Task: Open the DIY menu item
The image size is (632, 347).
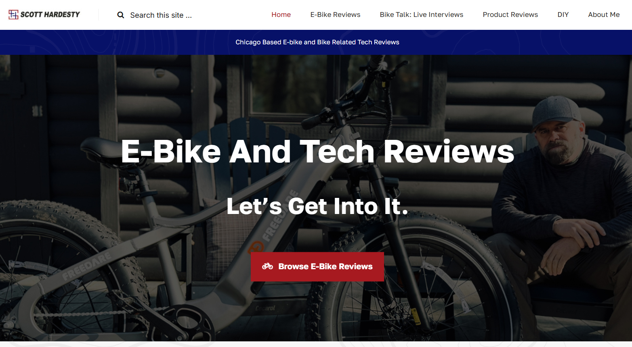Action: pyautogui.click(x=563, y=15)
